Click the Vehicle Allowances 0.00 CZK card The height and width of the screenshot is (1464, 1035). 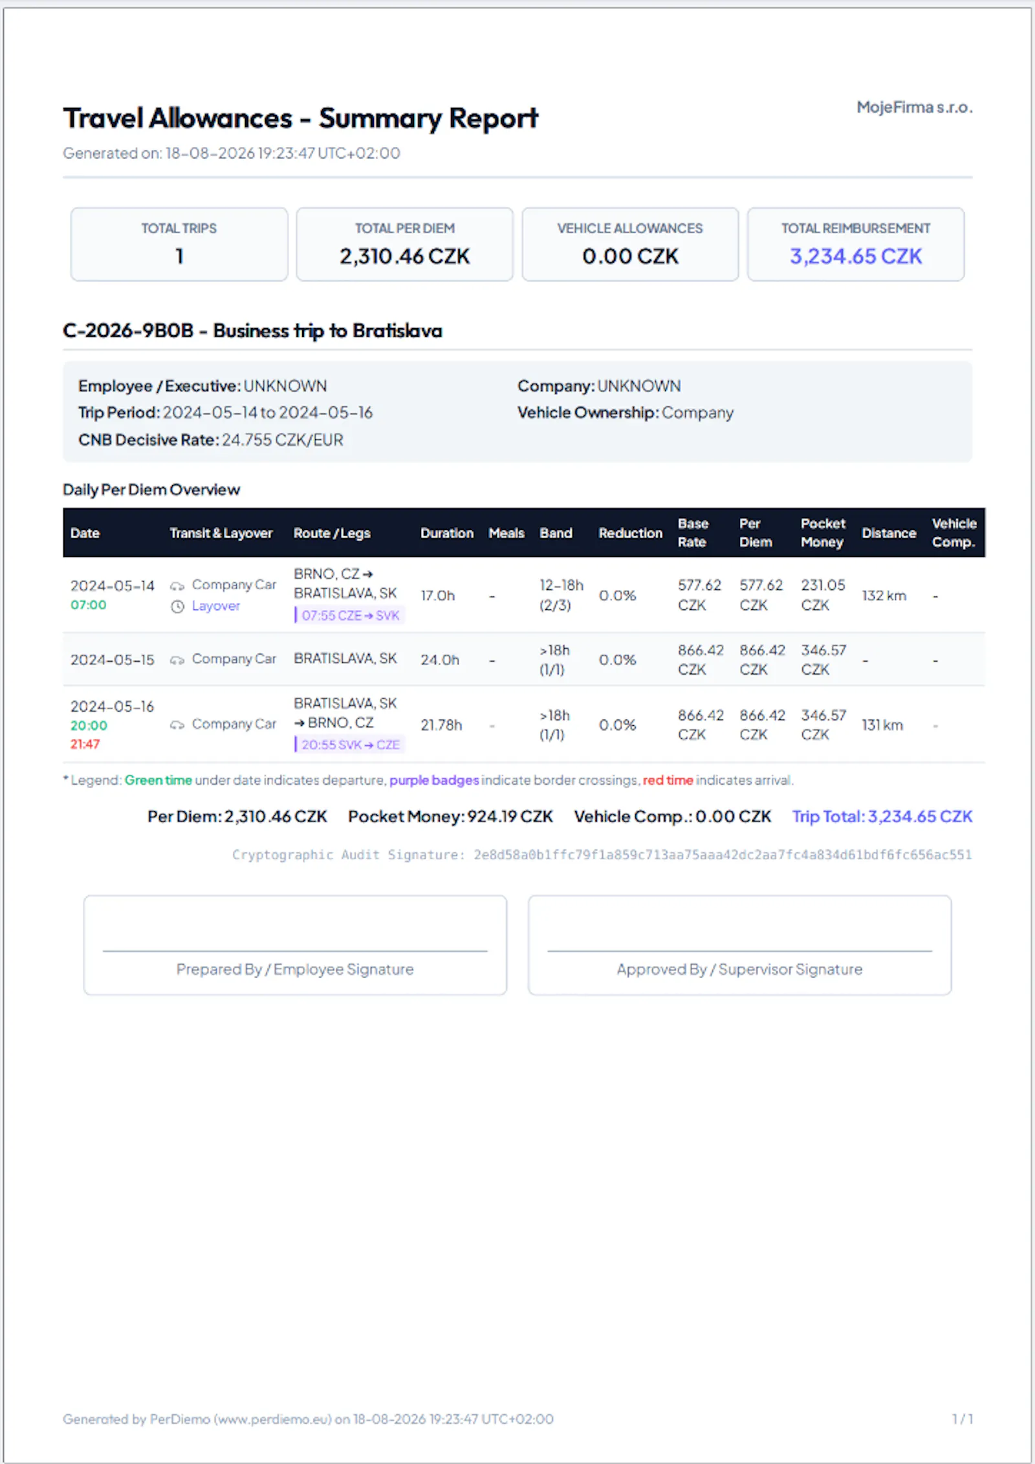(x=630, y=245)
